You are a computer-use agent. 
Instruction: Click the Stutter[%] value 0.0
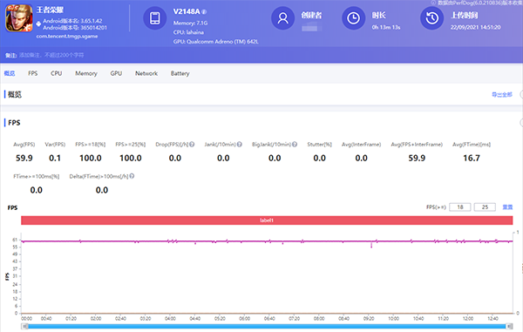pos(319,158)
